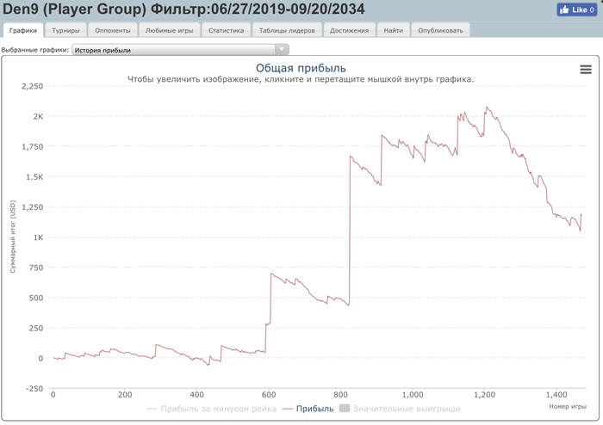Click the Facebook Like thumbs-up button
Screen dimensions: 603x425
tap(576, 9)
